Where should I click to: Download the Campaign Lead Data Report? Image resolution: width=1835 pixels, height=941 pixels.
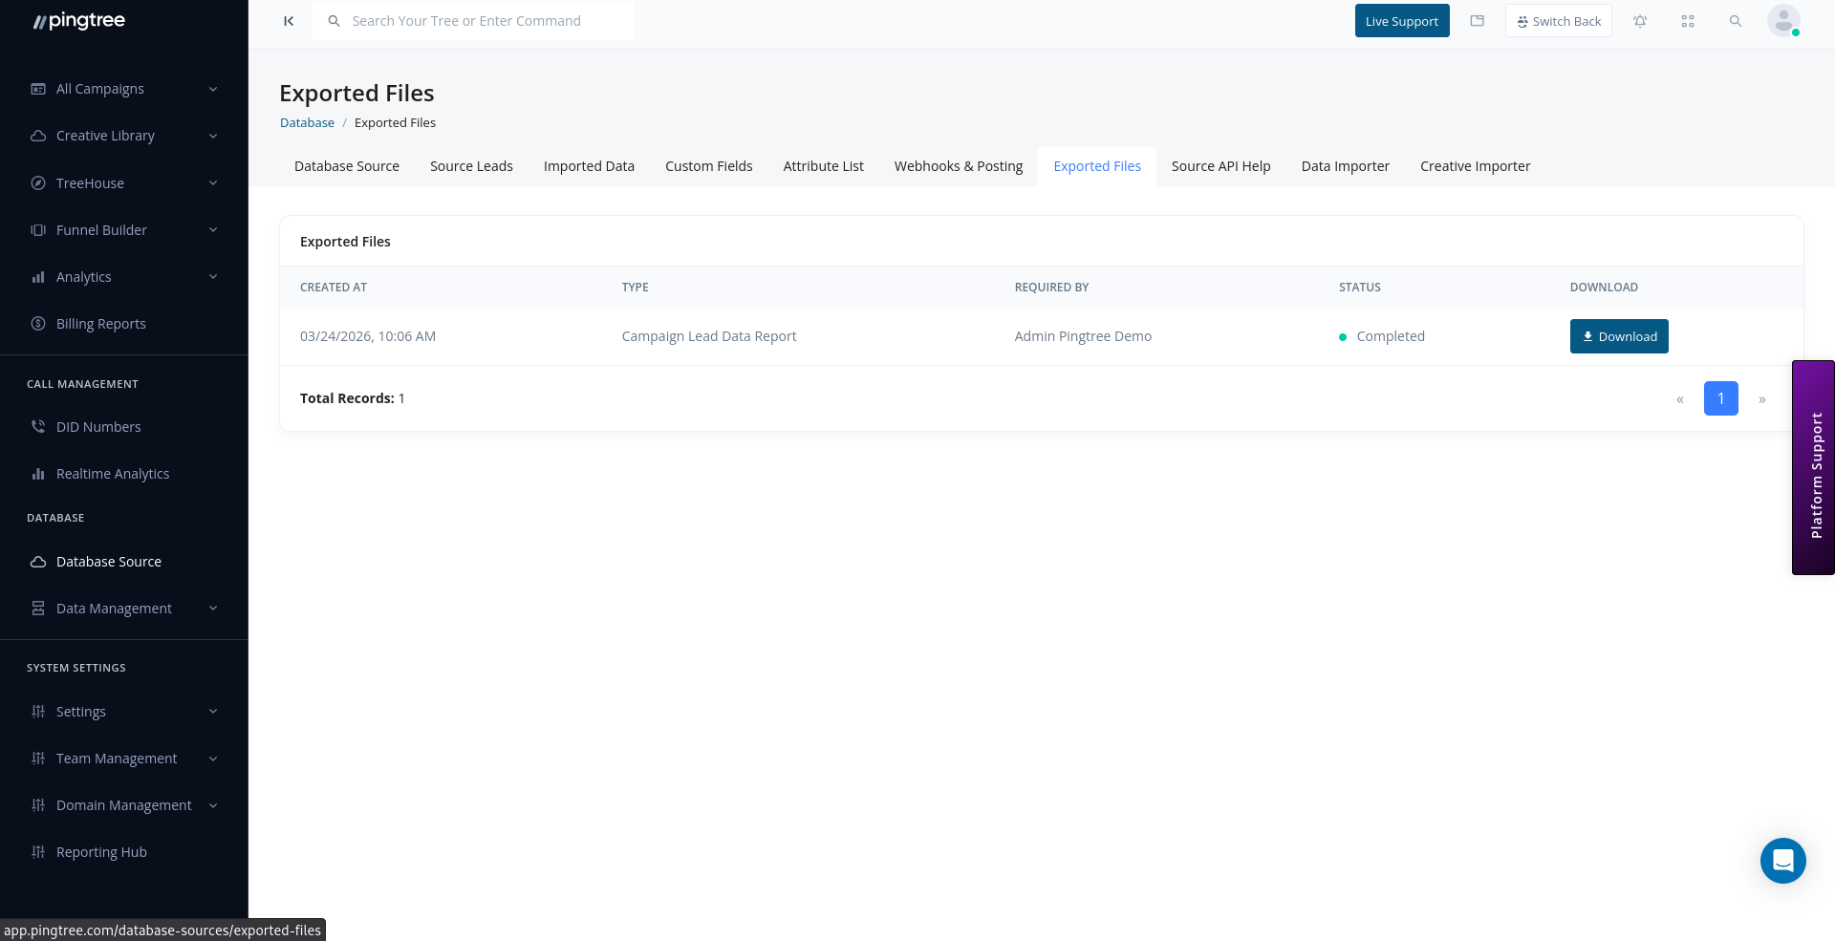(x=1619, y=335)
